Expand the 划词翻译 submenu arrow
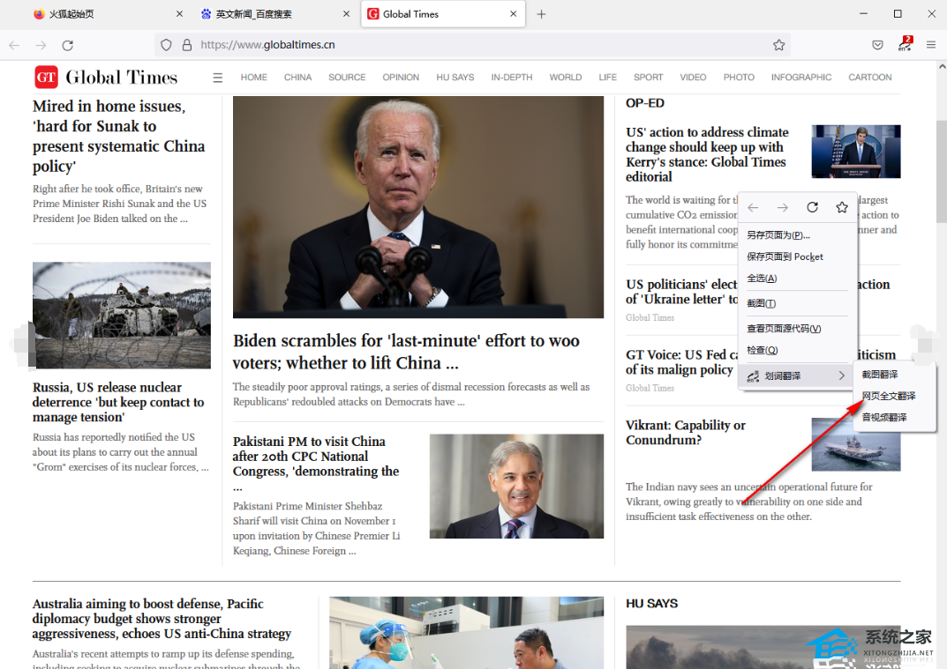 click(842, 375)
